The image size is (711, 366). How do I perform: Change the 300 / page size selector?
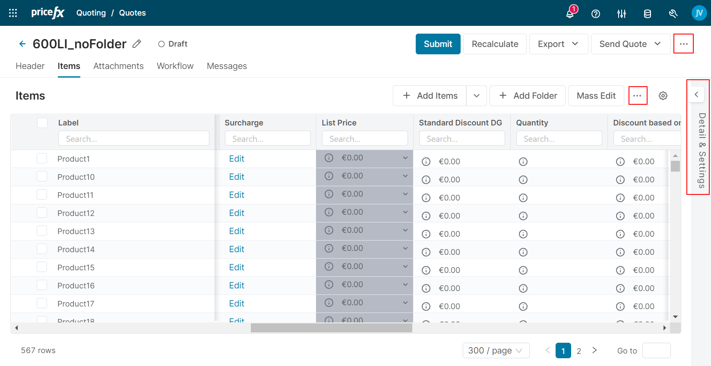pos(496,350)
